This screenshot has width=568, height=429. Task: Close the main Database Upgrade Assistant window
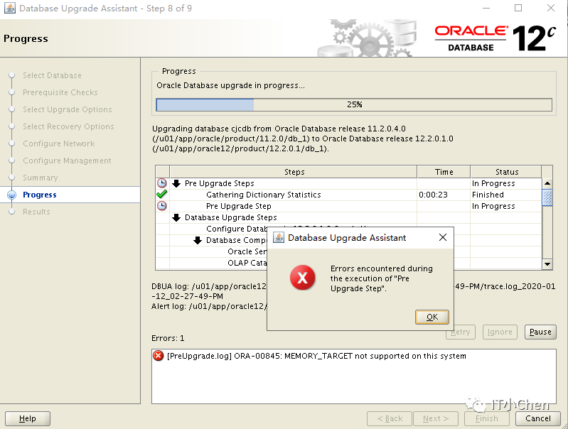pyautogui.click(x=551, y=8)
